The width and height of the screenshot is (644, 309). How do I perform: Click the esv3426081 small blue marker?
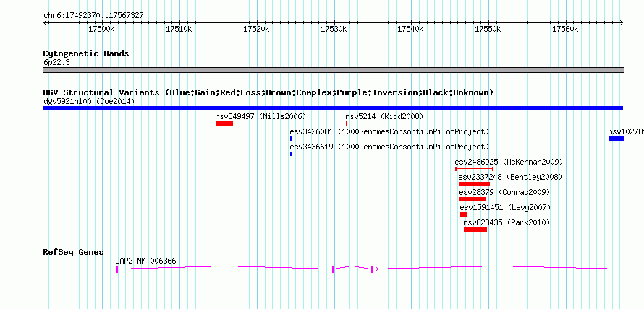point(291,139)
